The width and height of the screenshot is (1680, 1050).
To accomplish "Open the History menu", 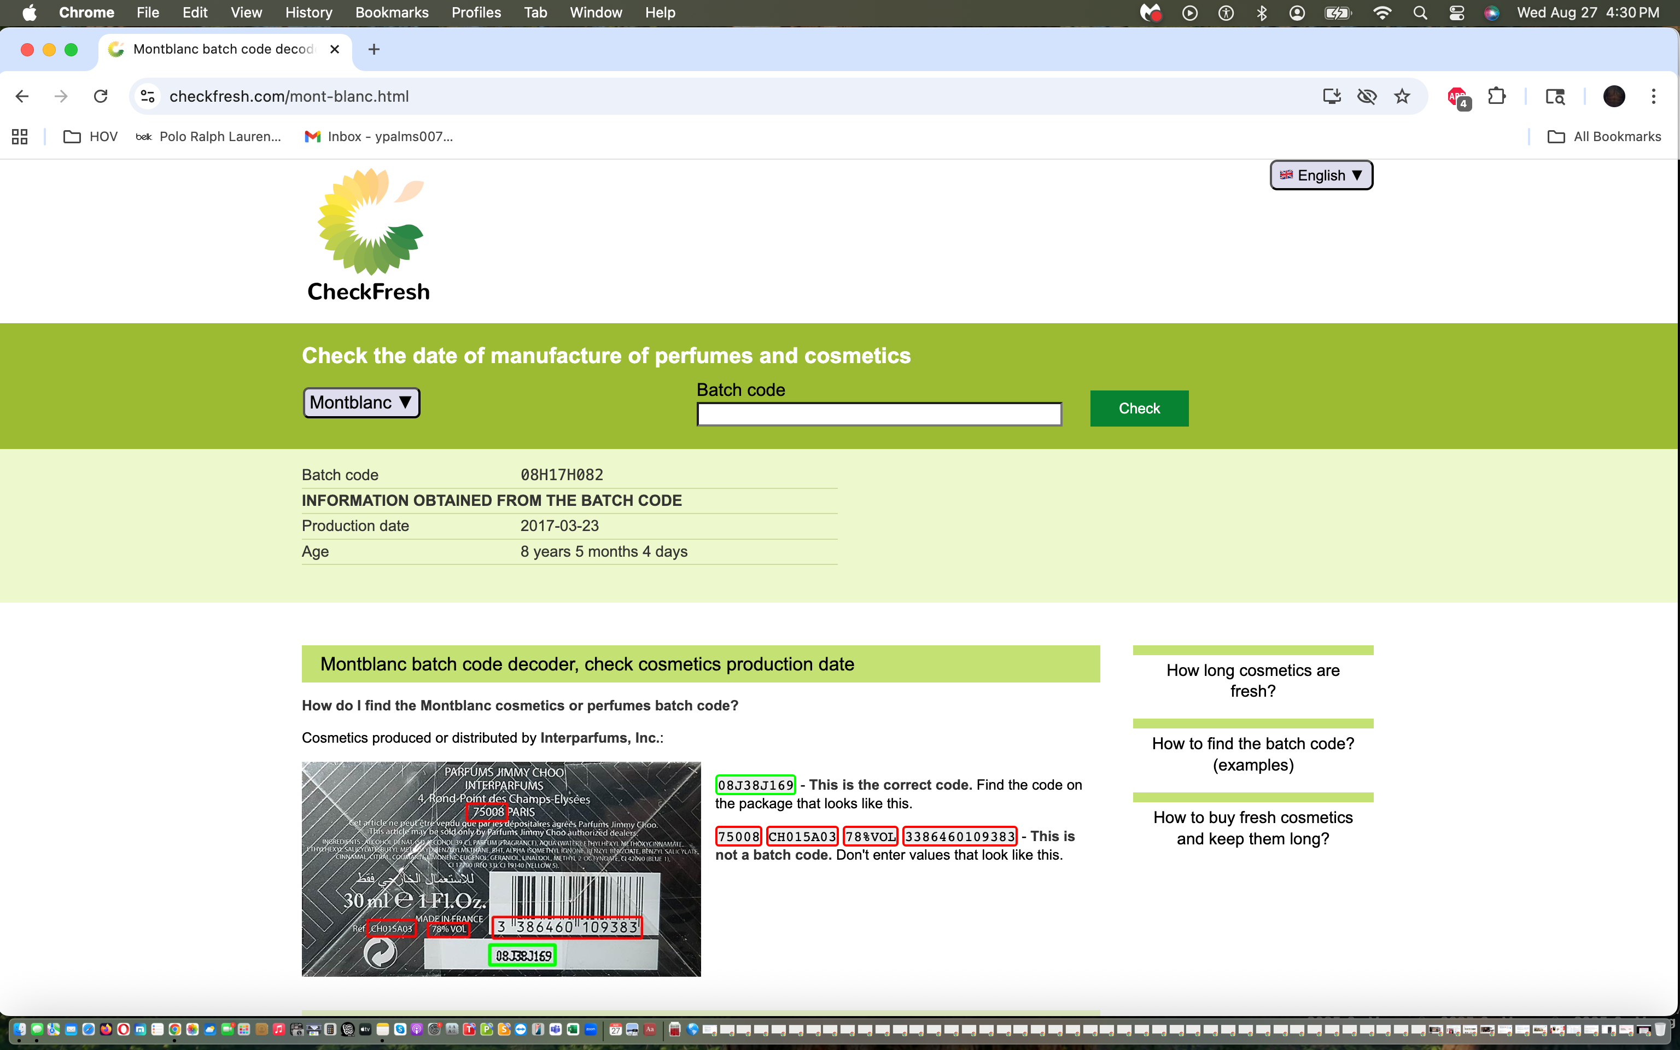I will coord(308,13).
